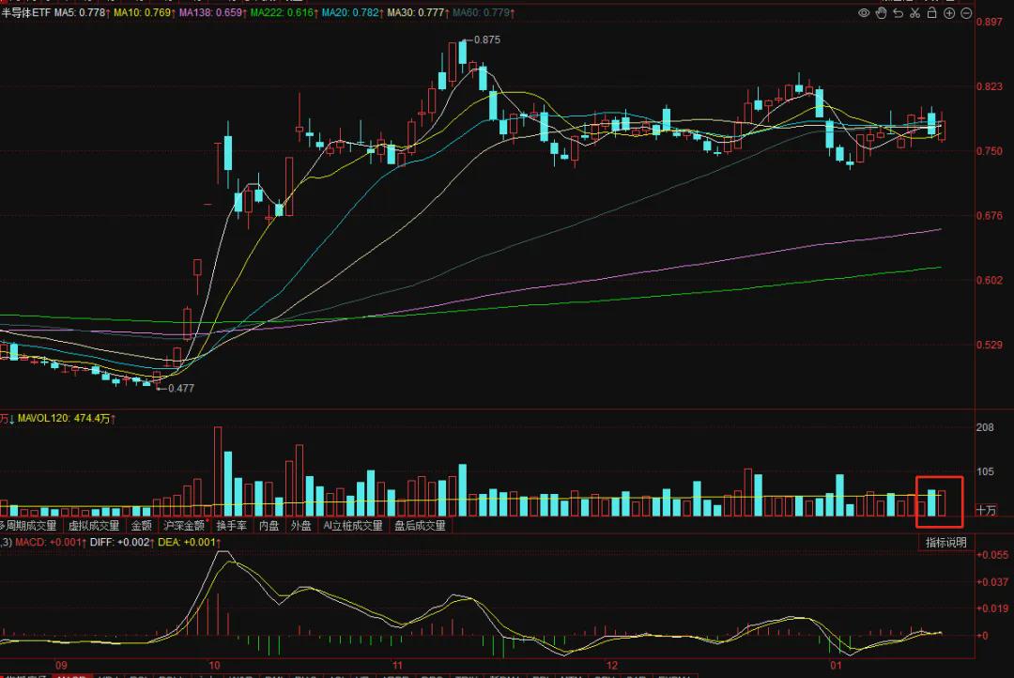Click the MACD: +0.001 value label
1014x678 pixels.
click(51, 542)
